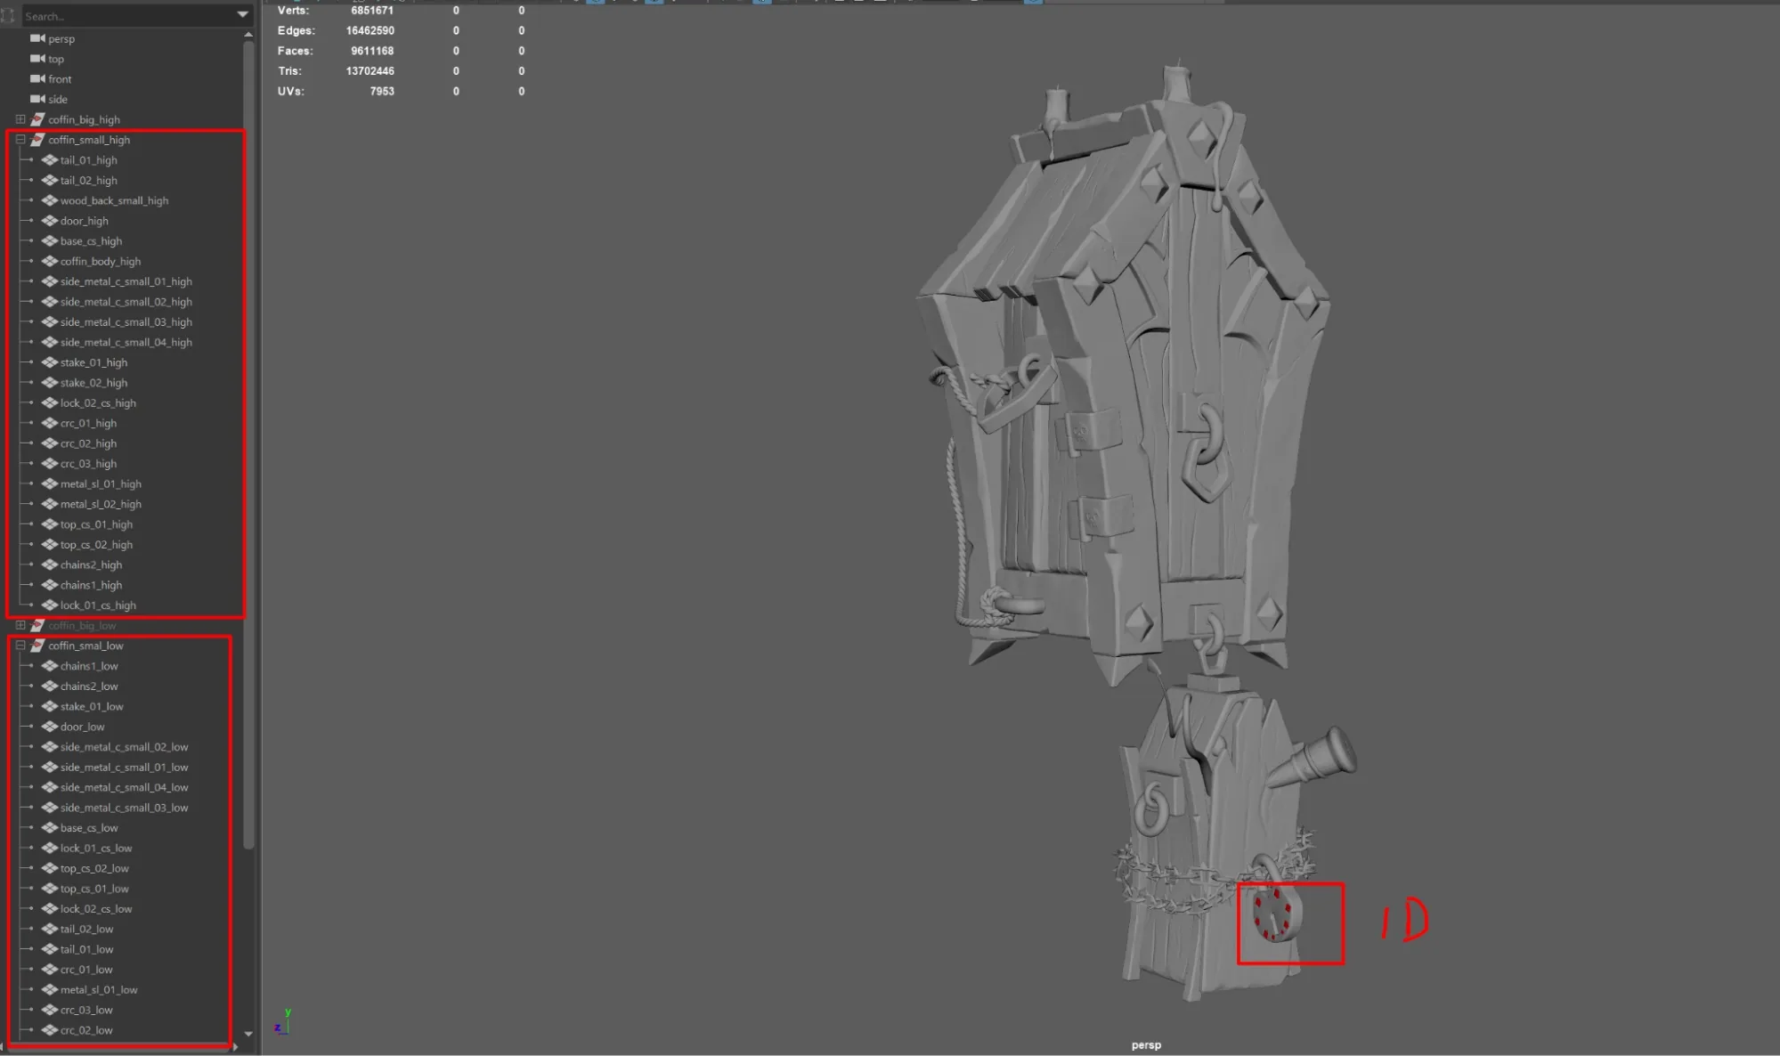This screenshot has height=1056, width=1780.
Task: Click the coffin_small_high group icon
Action: [x=37, y=140]
